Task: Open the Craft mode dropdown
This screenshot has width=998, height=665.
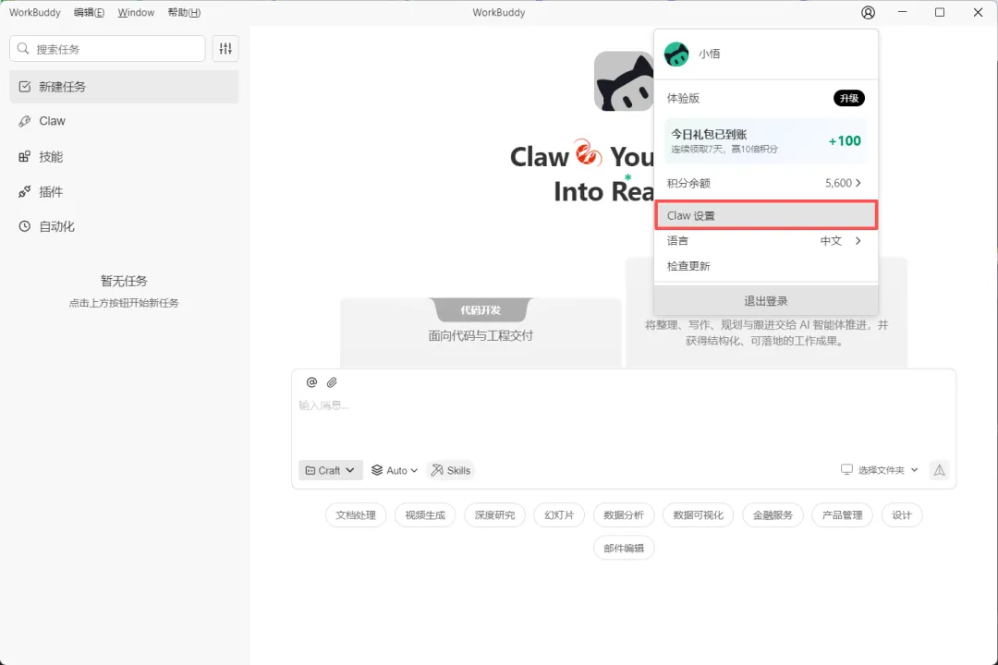Action: coord(330,470)
